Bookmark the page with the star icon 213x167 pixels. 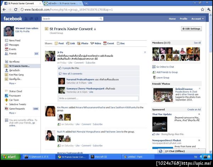tap(202, 10)
